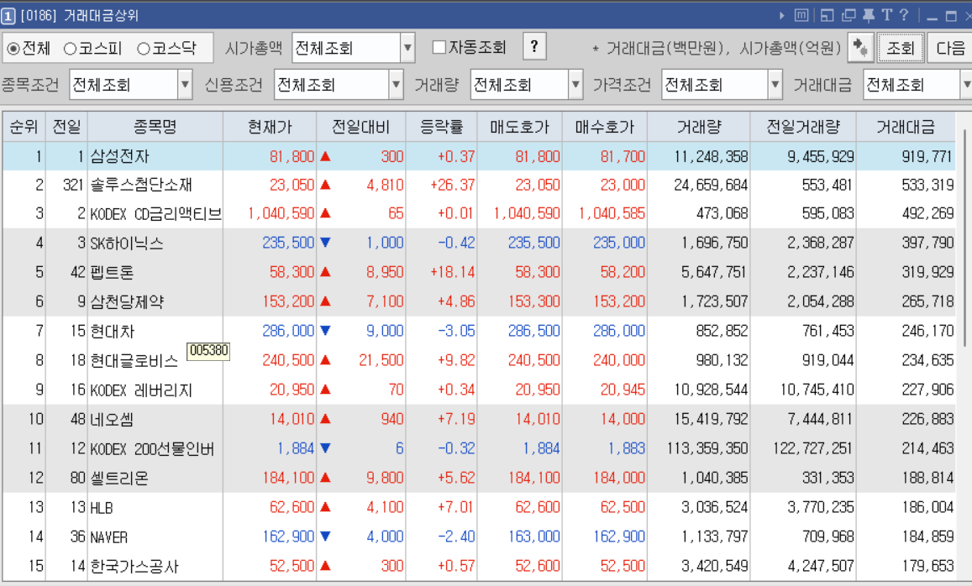Screen dimensions: 972x586
Task: Click the boxed 'm' menu icon in title bar
Action: pos(801,15)
